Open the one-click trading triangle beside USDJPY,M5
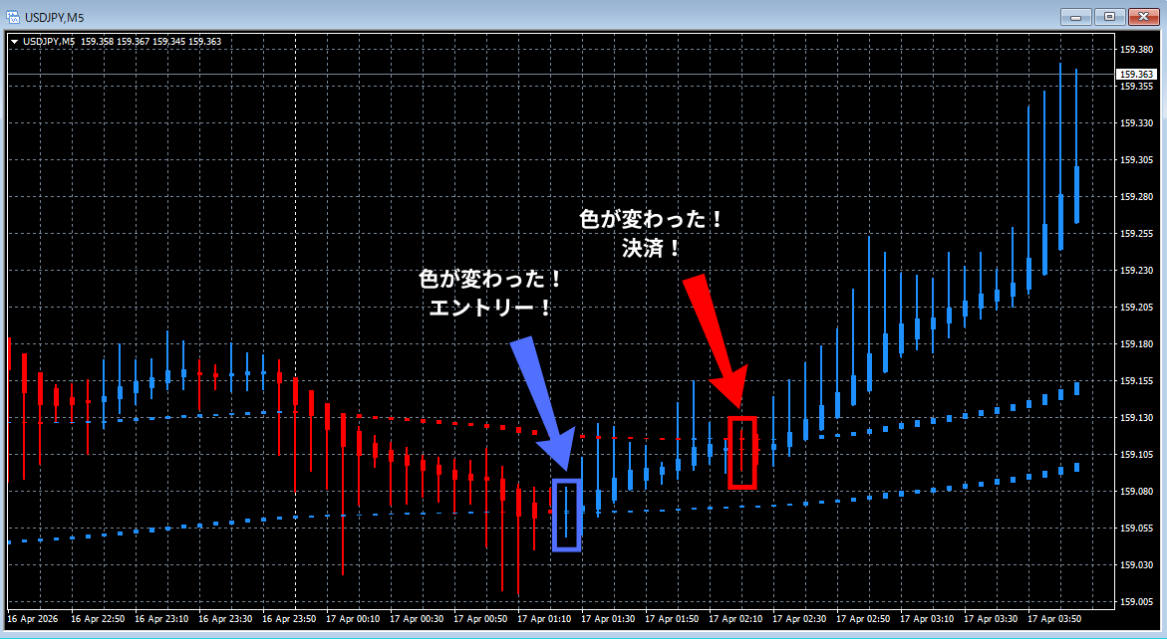The height and width of the screenshot is (639, 1167). coord(14,42)
